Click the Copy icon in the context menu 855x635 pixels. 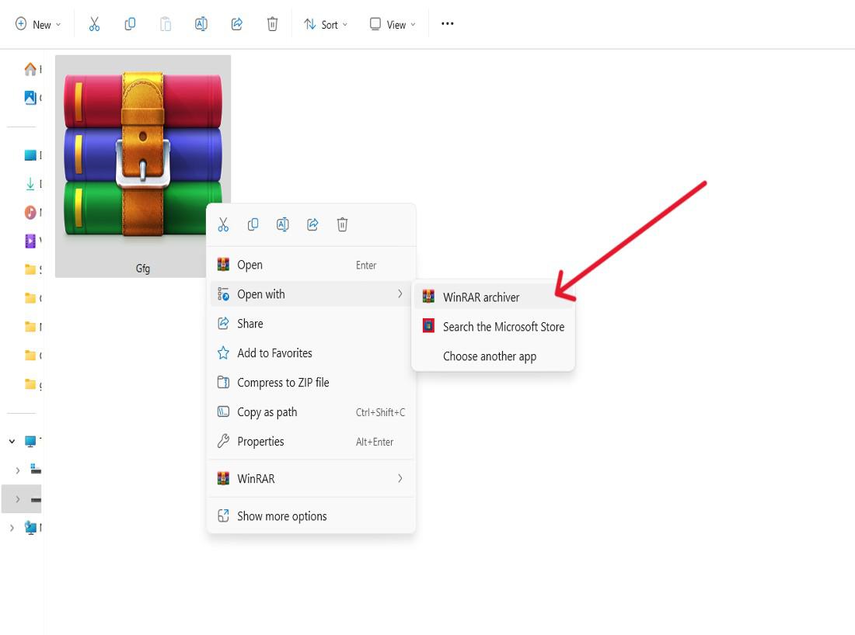click(253, 224)
